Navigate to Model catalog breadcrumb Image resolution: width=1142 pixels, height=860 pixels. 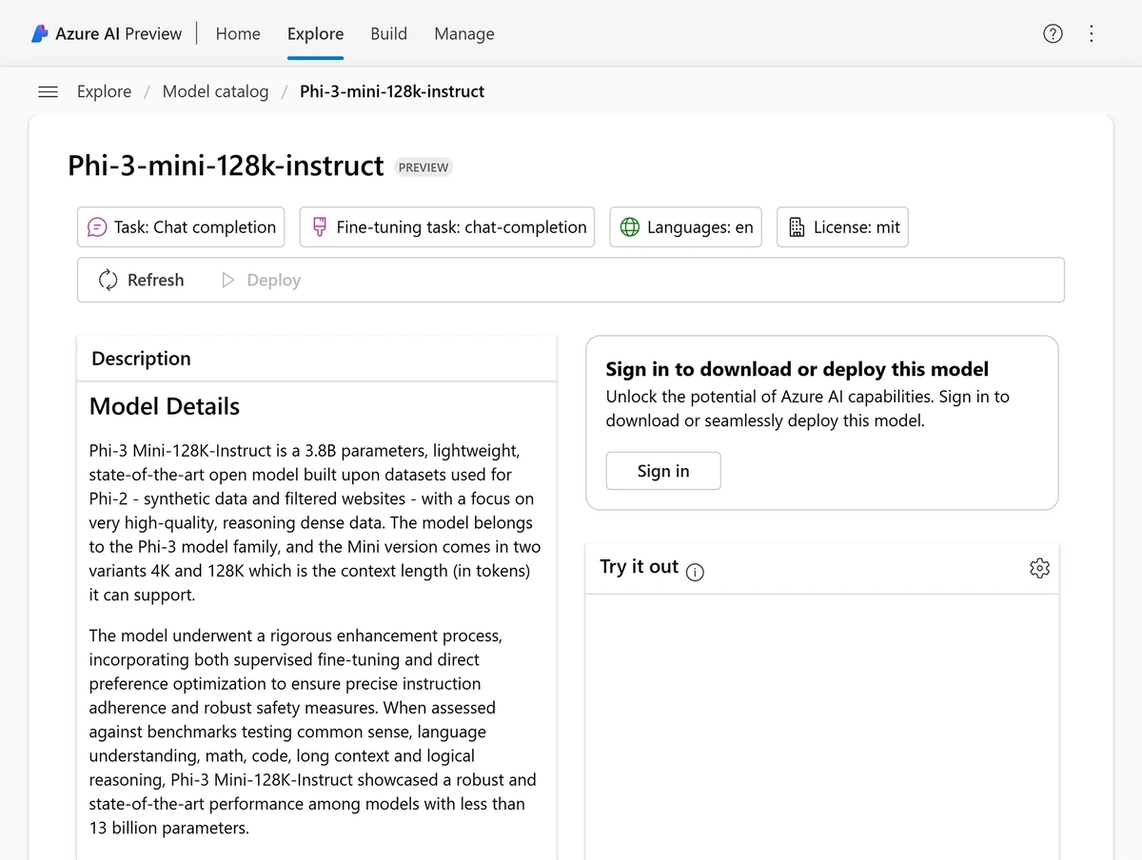pos(216,91)
